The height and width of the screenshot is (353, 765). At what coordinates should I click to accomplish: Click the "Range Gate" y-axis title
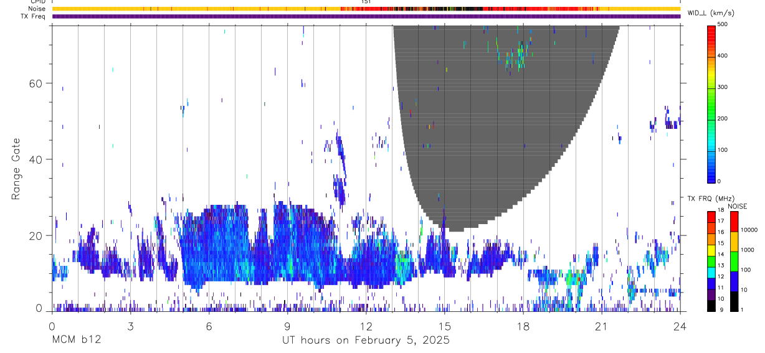(x=16, y=169)
